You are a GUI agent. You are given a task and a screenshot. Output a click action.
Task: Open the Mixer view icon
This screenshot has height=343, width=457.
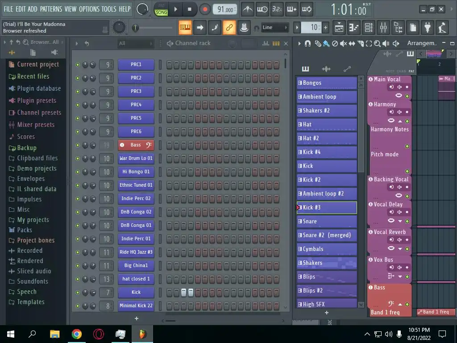(x=383, y=28)
